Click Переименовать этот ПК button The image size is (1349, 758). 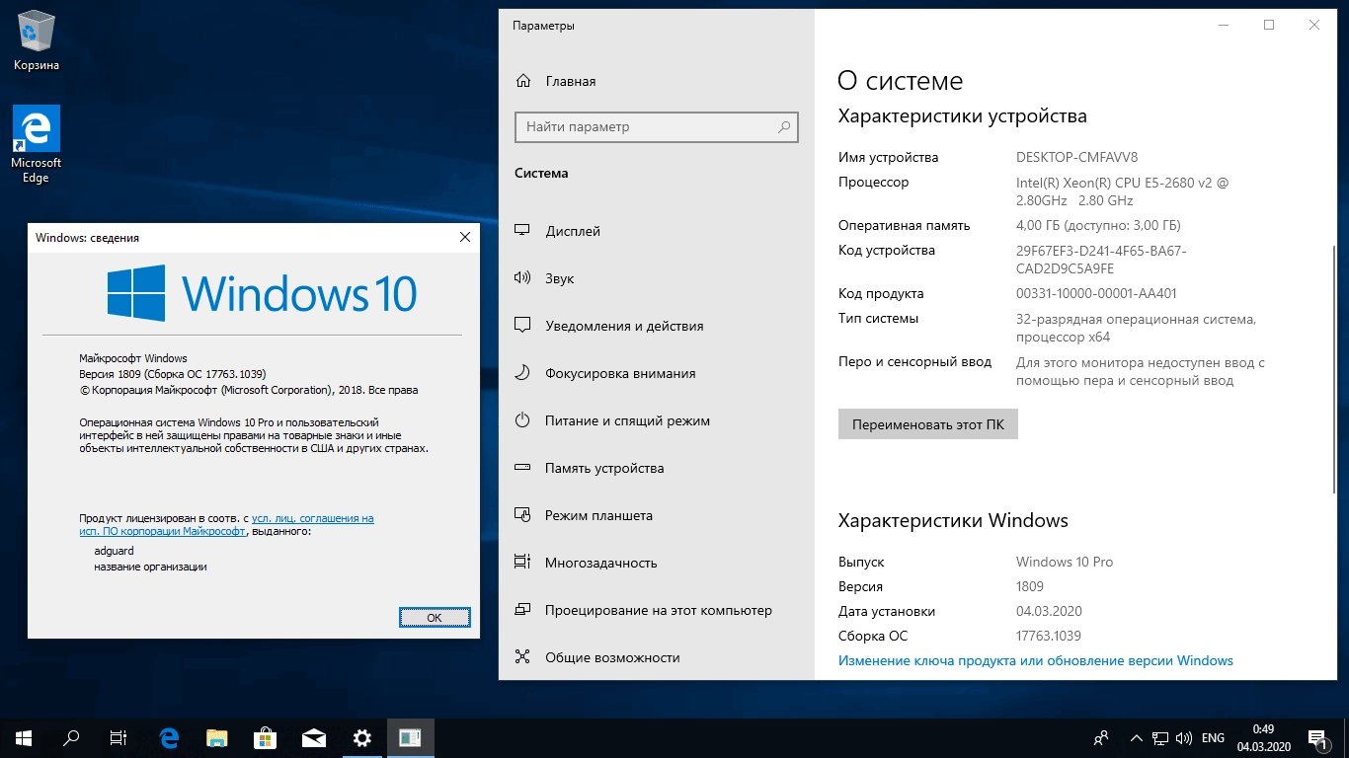(x=927, y=424)
